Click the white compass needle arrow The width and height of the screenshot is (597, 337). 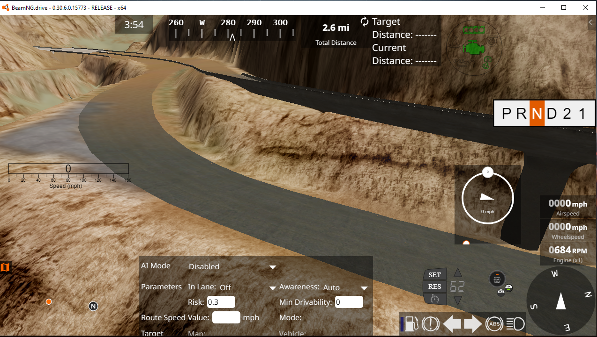coord(561,301)
